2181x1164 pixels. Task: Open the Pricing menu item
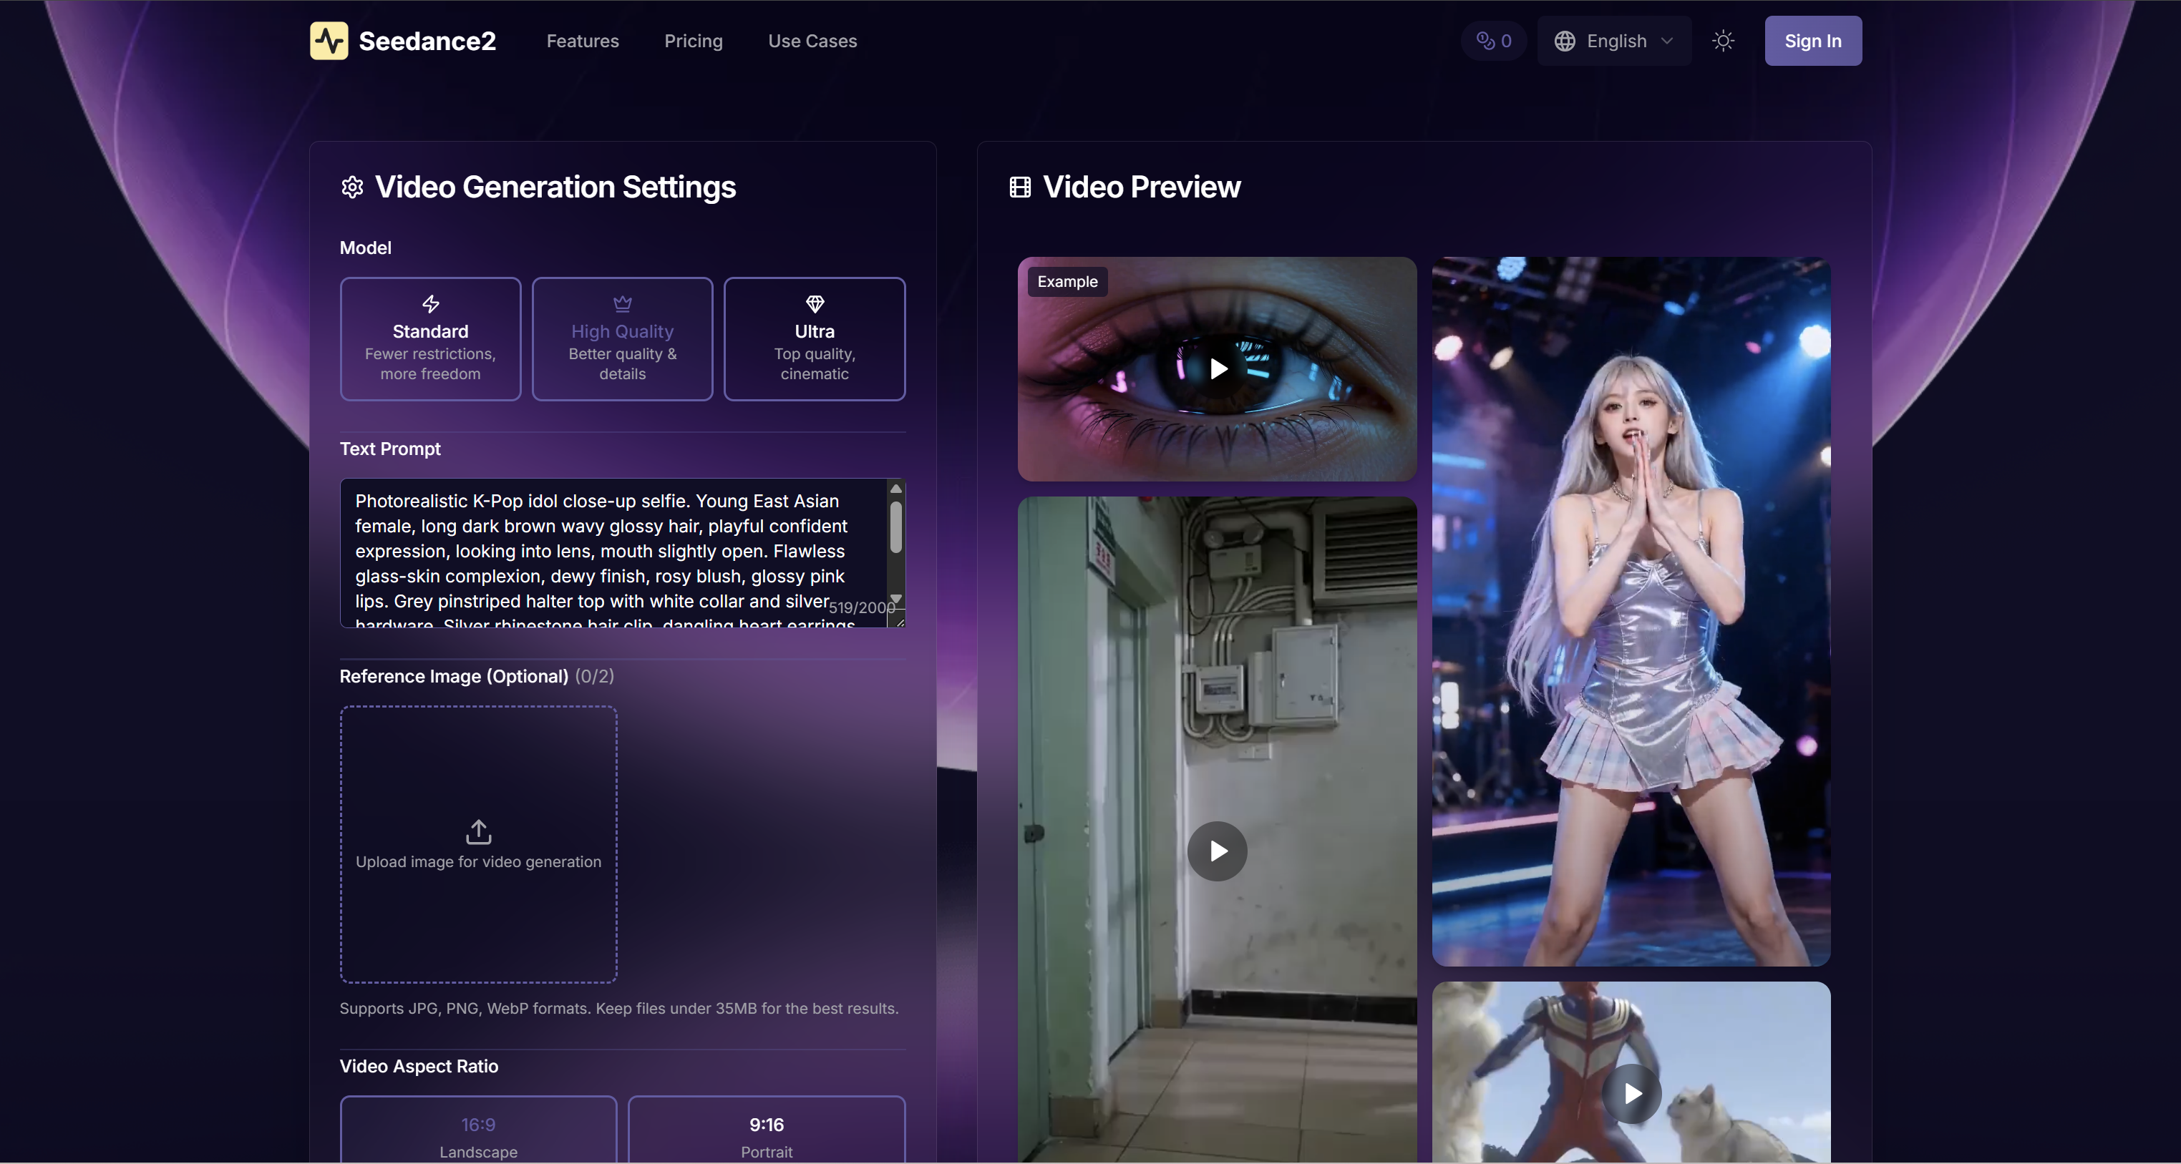click(x=694, y=41)
